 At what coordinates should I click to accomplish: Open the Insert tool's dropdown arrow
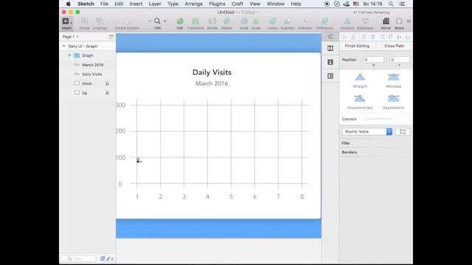pyautogui.click(x=71, y=22)
